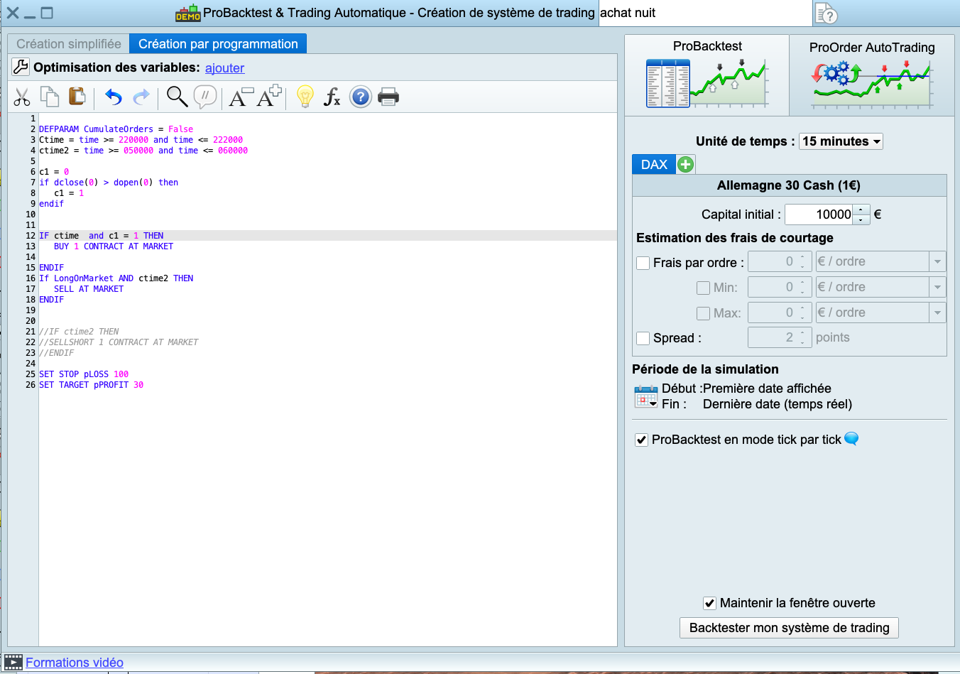Viewport: 960px width, 674px height.
Task: Open the Unité de temps 15 minutes dropdown
Action: (x=841, y=141)
